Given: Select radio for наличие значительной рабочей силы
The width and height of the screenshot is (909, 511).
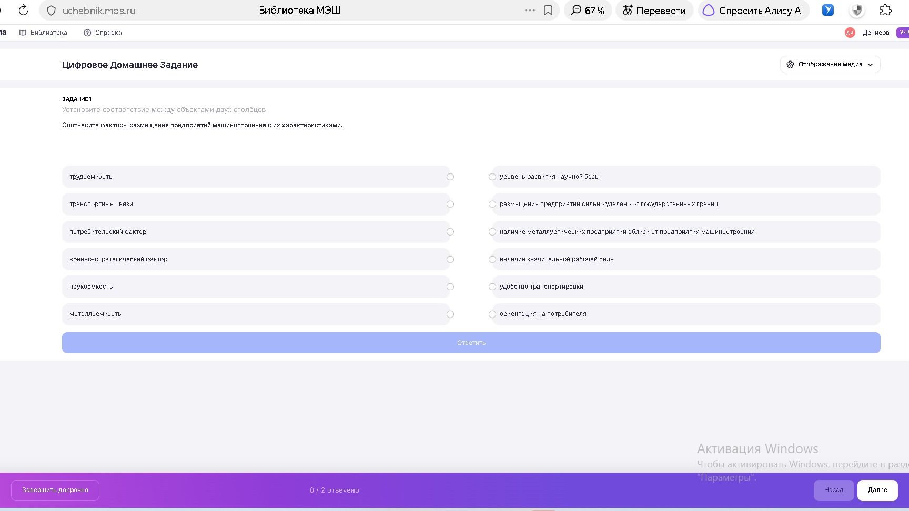Looking at the screenshot, I should (492, 259).
